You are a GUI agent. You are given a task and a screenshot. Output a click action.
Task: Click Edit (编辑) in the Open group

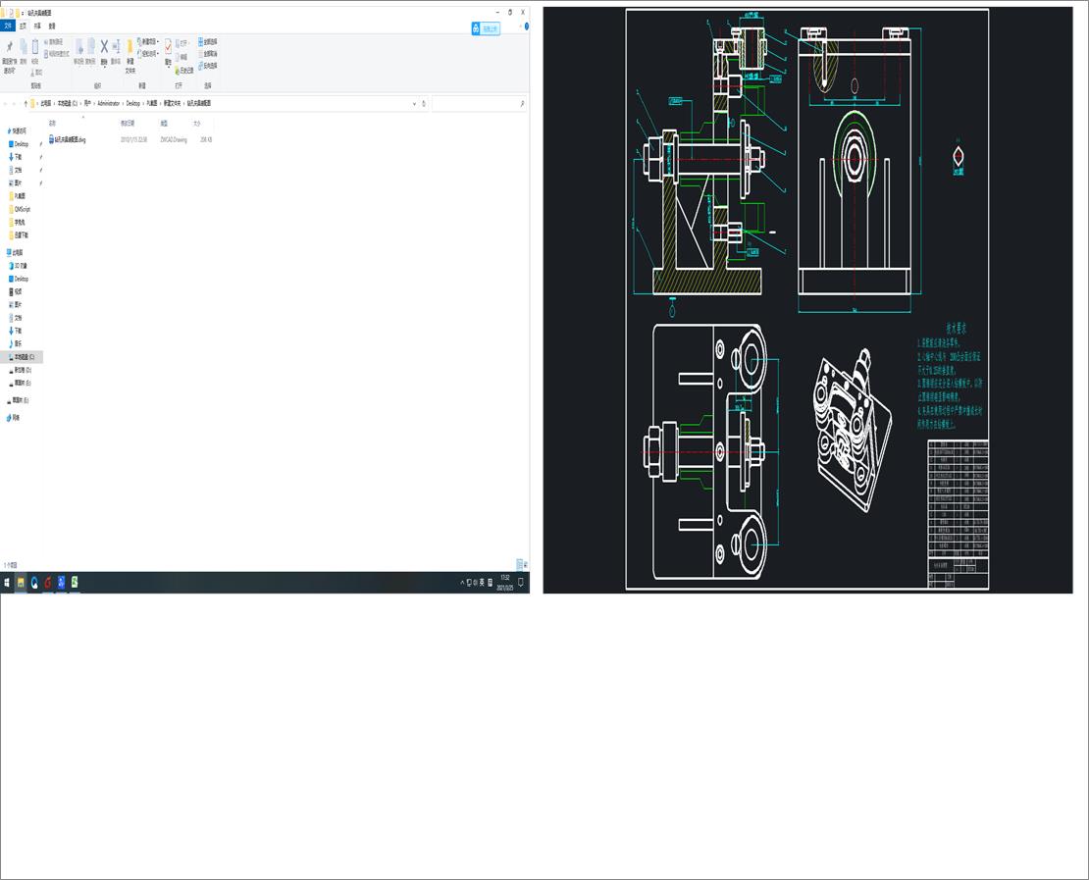click(x=181, y=57)
